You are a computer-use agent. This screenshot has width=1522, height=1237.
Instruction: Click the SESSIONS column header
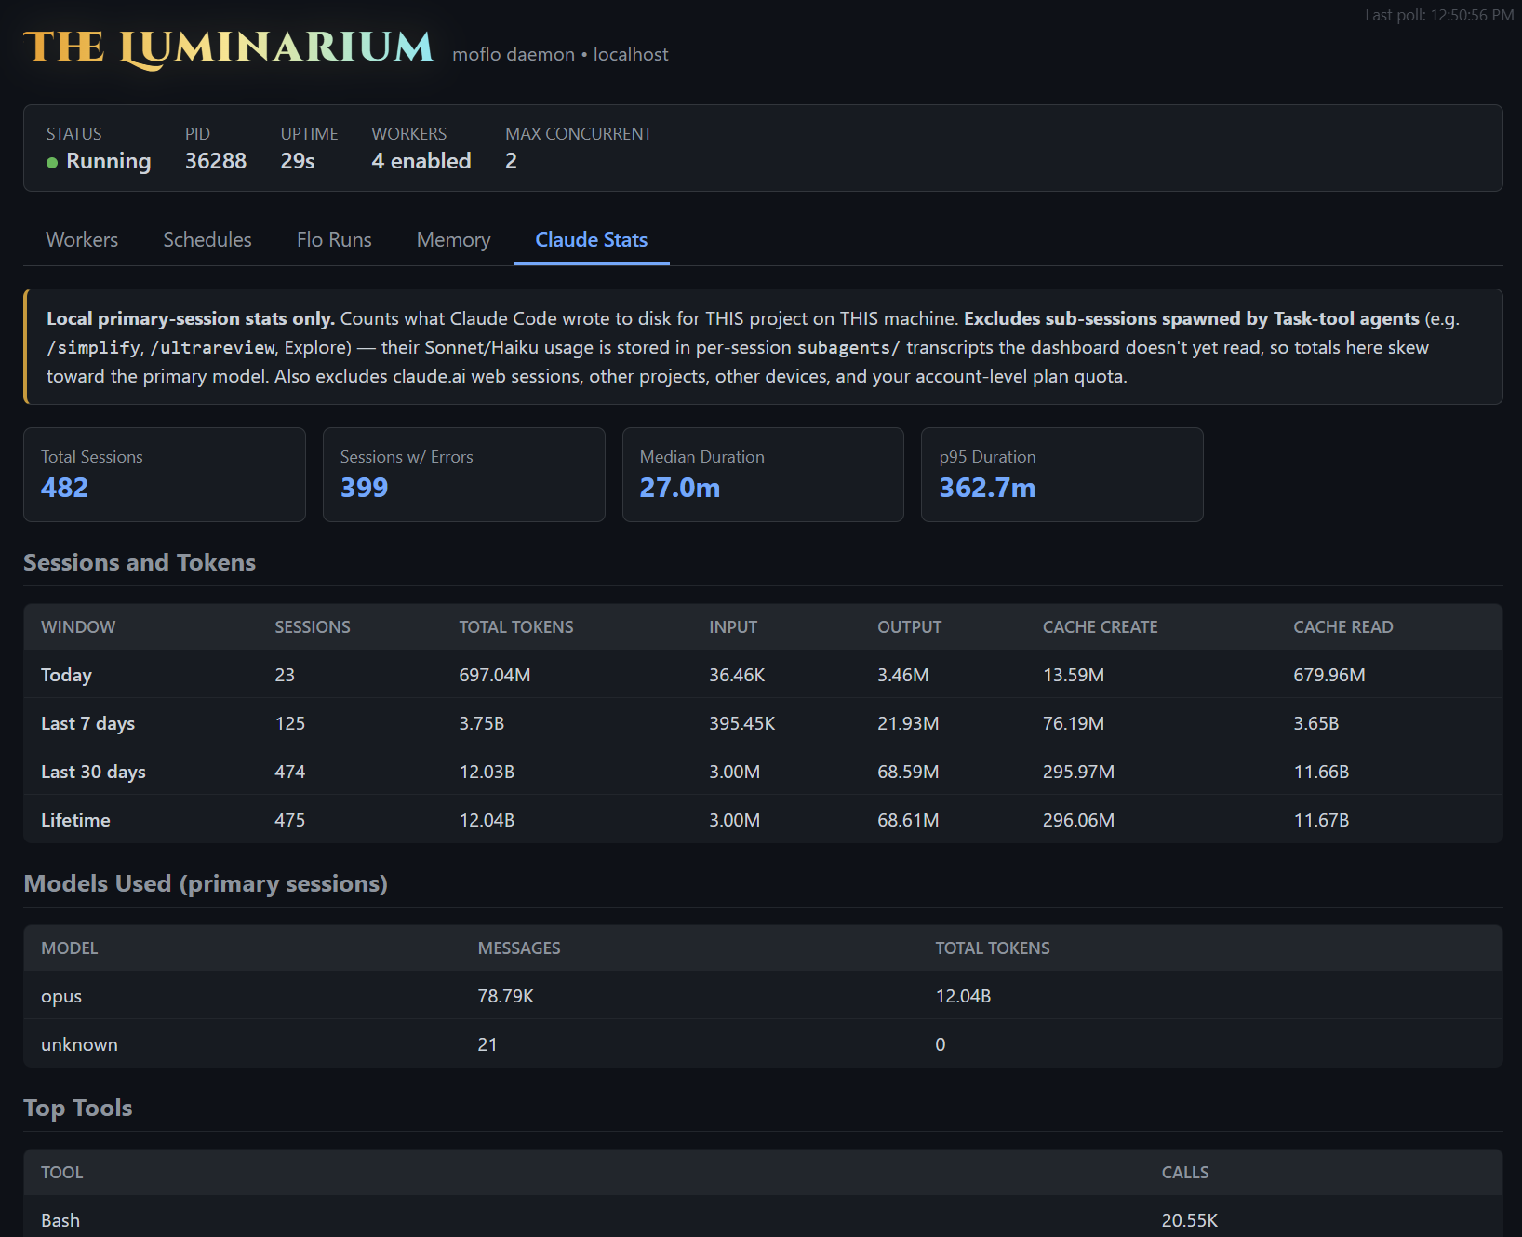pos(313,626)
